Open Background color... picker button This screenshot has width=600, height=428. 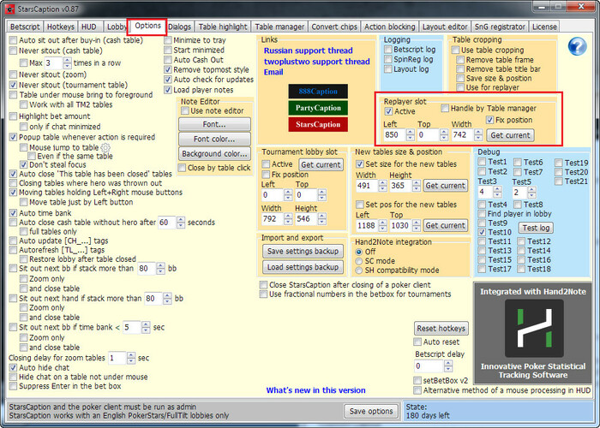[x=214, y=153]
